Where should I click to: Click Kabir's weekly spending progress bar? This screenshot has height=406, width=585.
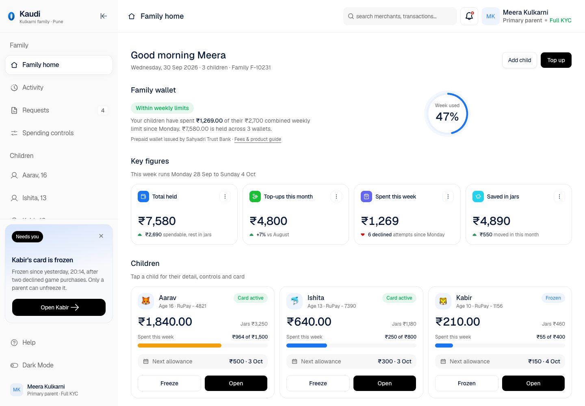click(x=500, y=346)
